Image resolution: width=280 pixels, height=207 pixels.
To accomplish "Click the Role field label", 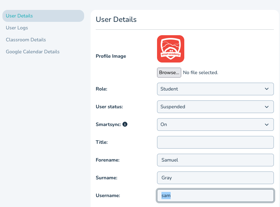I will tap(102, 89).
